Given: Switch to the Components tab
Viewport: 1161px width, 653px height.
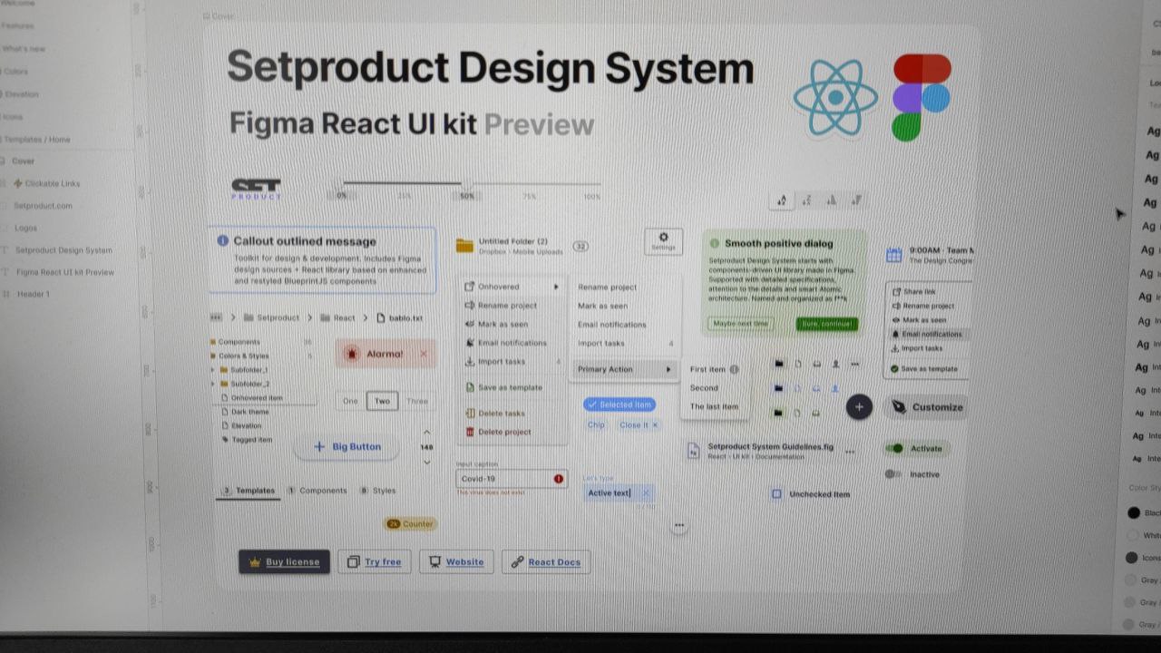Looking at the screenshot, I should pos(317,491).
